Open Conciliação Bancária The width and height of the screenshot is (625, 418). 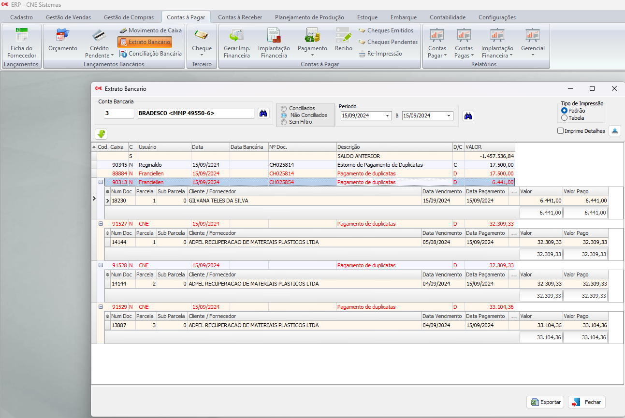click(150, 54)
